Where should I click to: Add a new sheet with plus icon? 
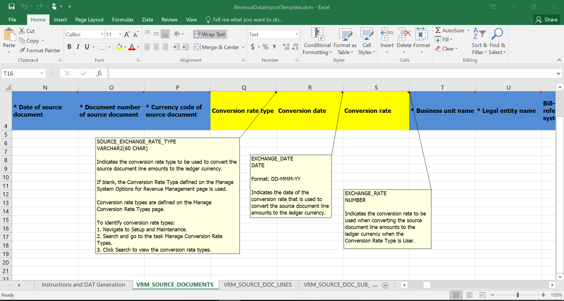(x=385, y=285)
